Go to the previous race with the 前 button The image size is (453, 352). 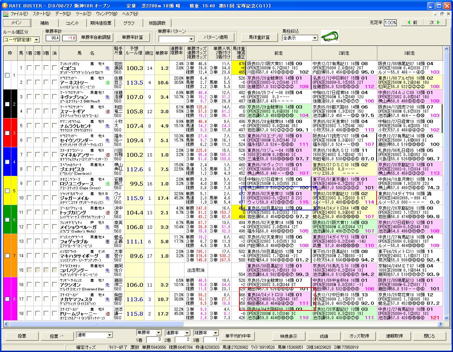[412, 23]
